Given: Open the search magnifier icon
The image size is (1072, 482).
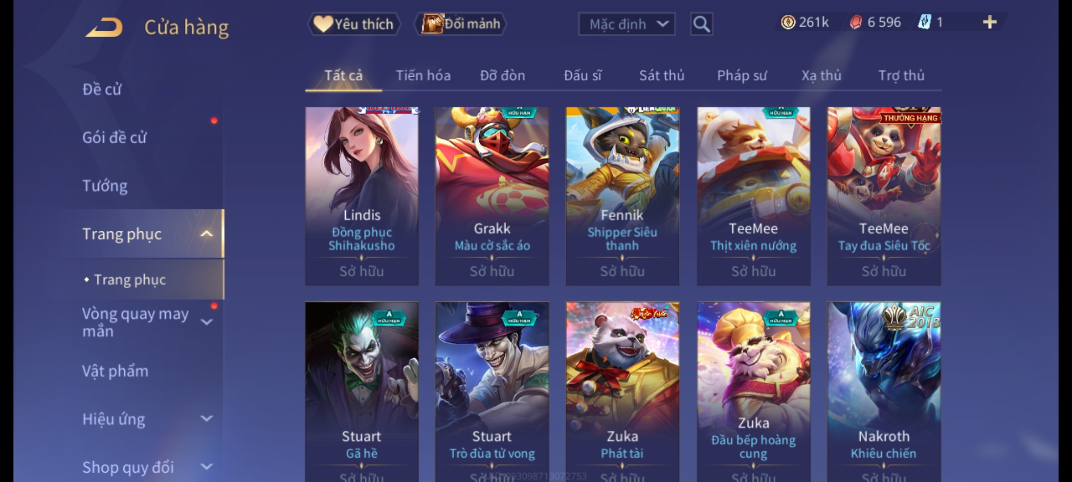Looking at the screenshot, I should (701, 24).
